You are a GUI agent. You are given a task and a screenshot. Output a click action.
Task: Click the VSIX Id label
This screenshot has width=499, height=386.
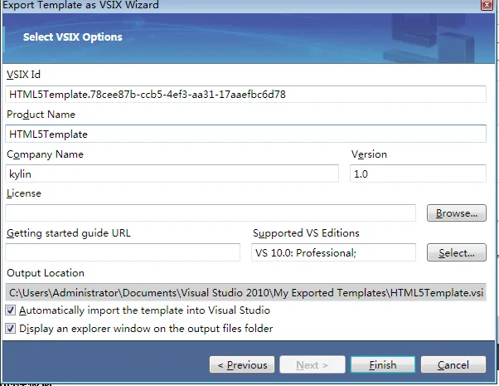pyautogui.click(x=23, y=75)
